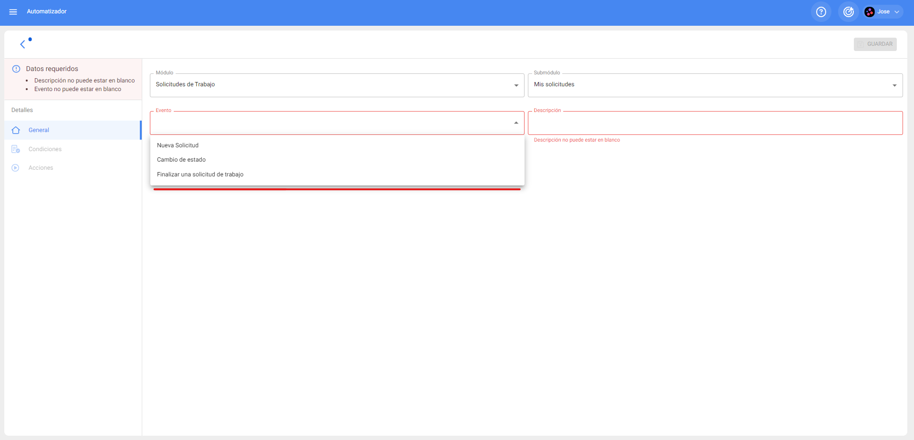
Task: Click the Acciones play icon
Action: pyautogui.click(x=16, y=168)
